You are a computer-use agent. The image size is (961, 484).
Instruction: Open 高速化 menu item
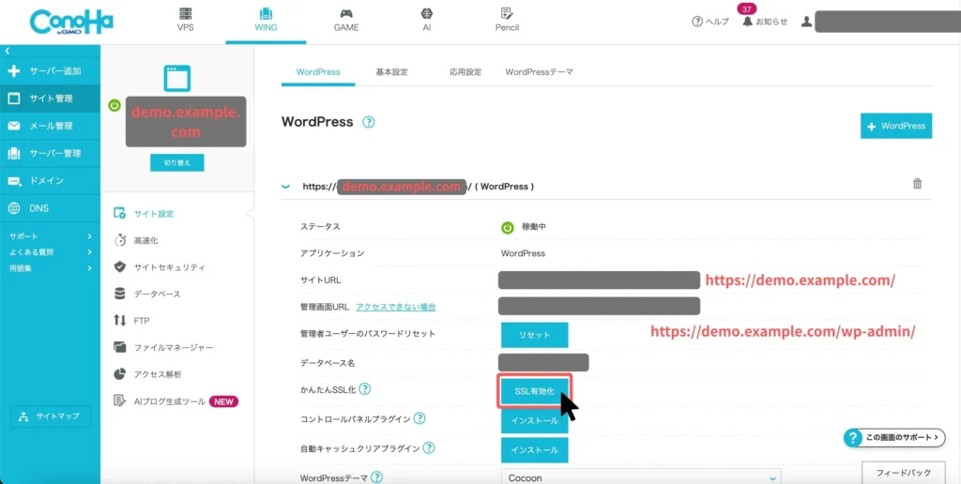pyautogui.click(x=137, y=241)
